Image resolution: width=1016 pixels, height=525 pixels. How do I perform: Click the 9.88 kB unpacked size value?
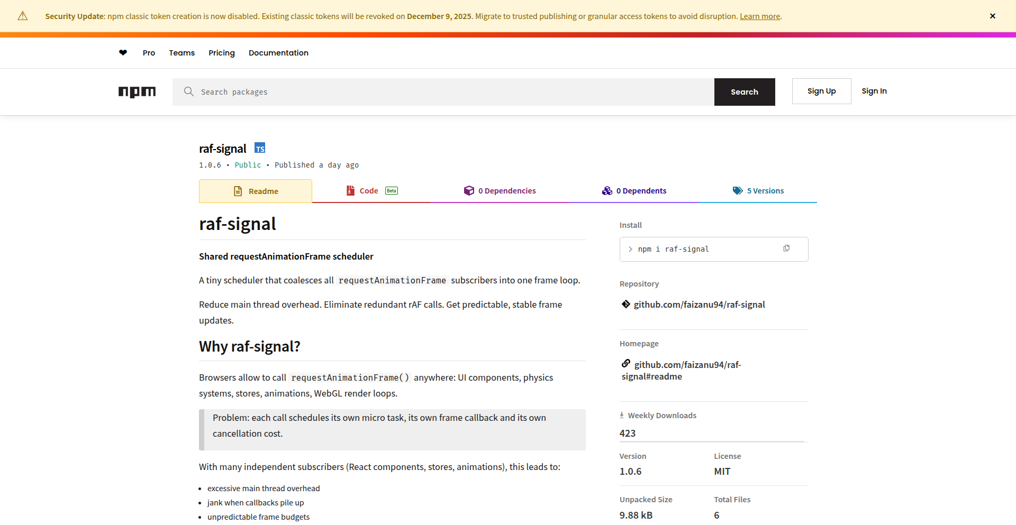[636, 515]
